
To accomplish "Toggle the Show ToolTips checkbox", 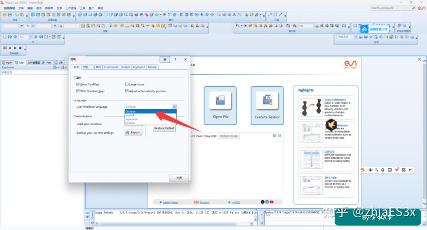I will pyautogui.click(x=78, y=84).
